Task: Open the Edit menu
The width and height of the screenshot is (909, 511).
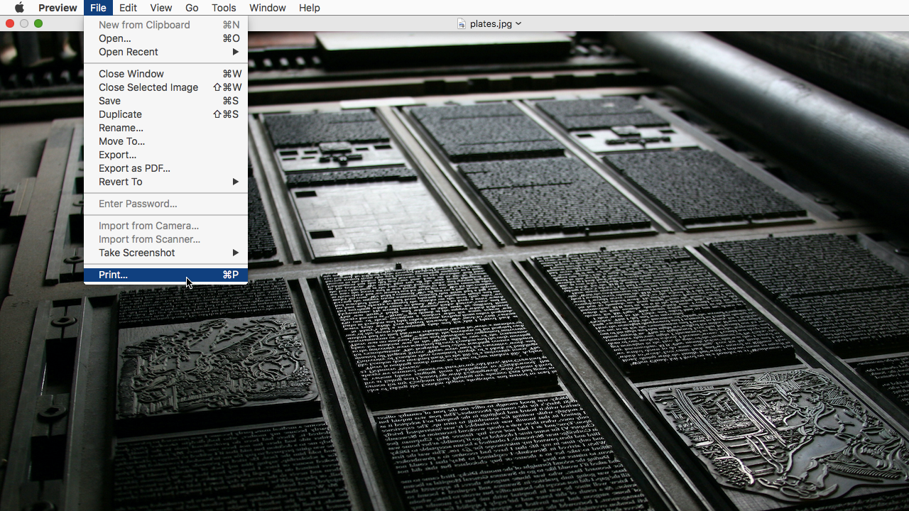Action: [129, 8]
